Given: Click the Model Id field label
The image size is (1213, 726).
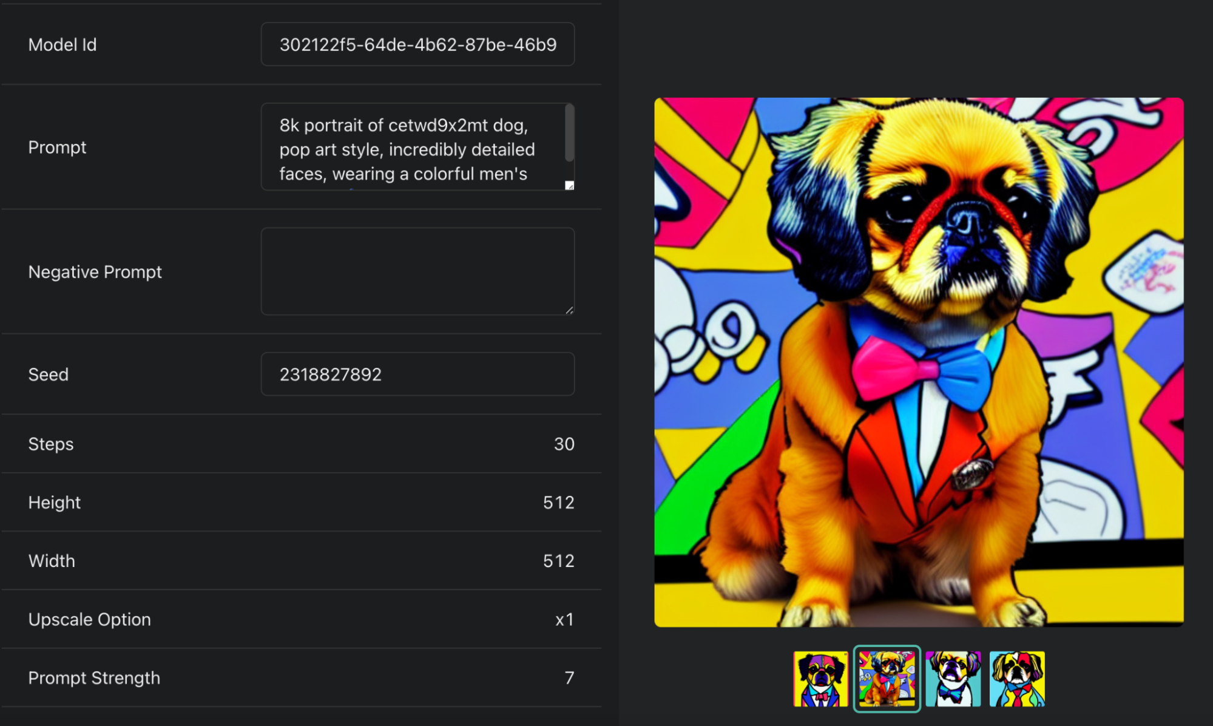Looking at the screenshot, I should coord(63,44).
